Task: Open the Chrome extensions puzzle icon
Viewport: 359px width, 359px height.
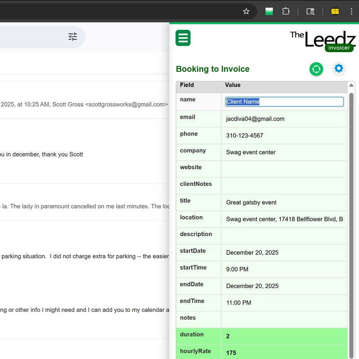Action: coord(286,12)
